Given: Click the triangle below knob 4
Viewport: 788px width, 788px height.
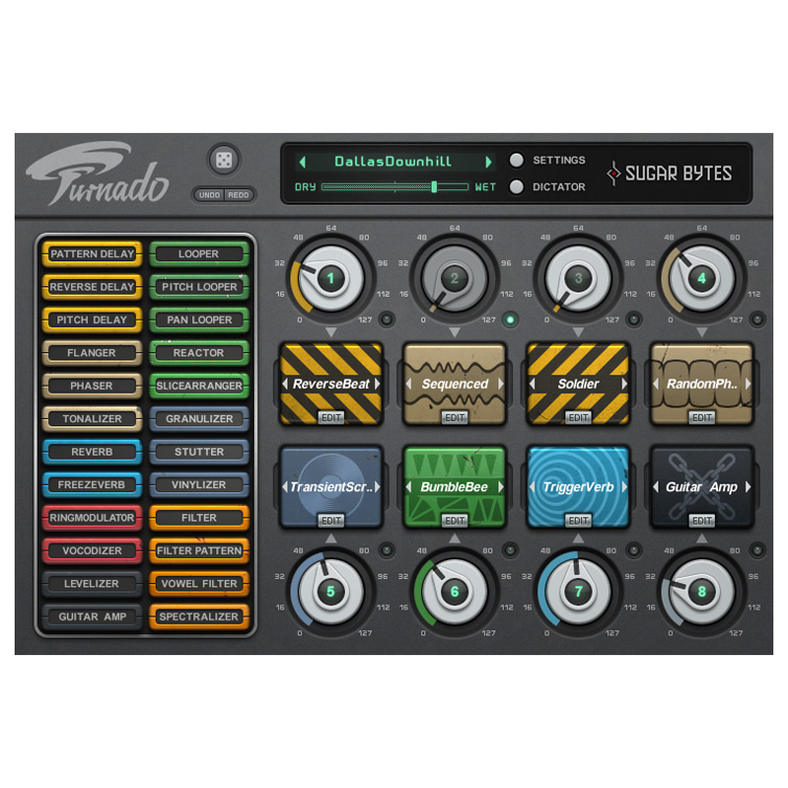Looking at the screenshot, I should pyautogui.click(x=702, y=332).
